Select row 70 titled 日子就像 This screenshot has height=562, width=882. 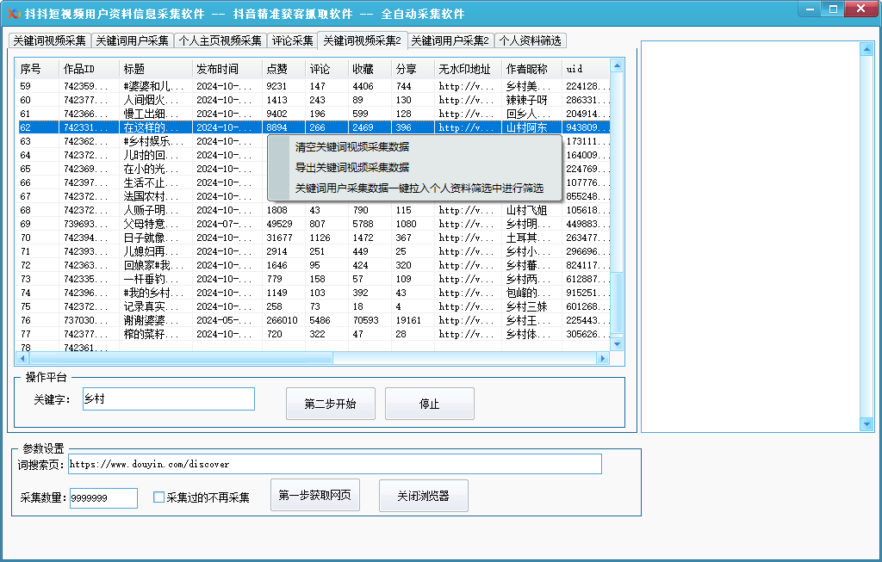click(x=314, y=238)
